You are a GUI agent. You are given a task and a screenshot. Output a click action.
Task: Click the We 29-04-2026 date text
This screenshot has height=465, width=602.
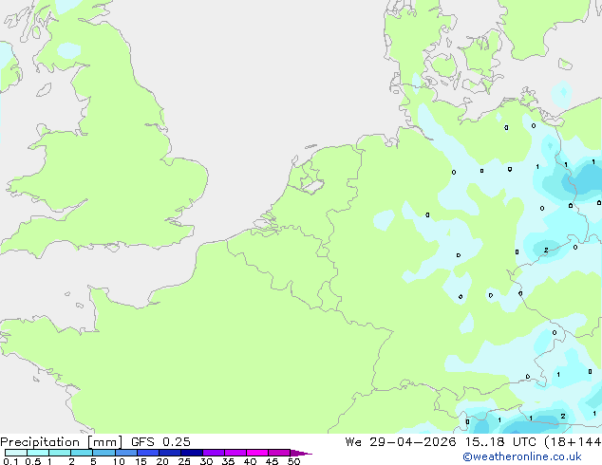(x=401, y=442)
